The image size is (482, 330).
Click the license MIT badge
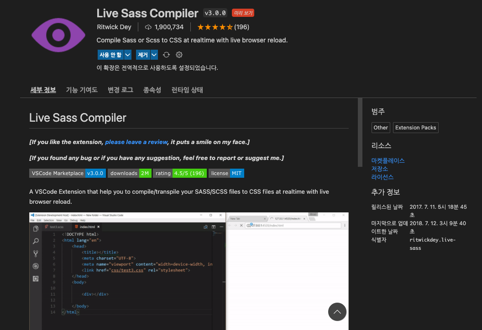tap(226, 173)
